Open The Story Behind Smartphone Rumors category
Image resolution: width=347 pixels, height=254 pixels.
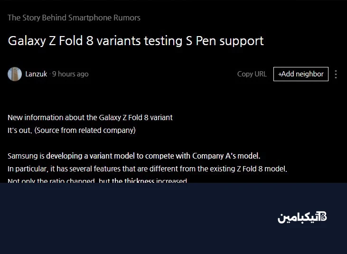74,18
